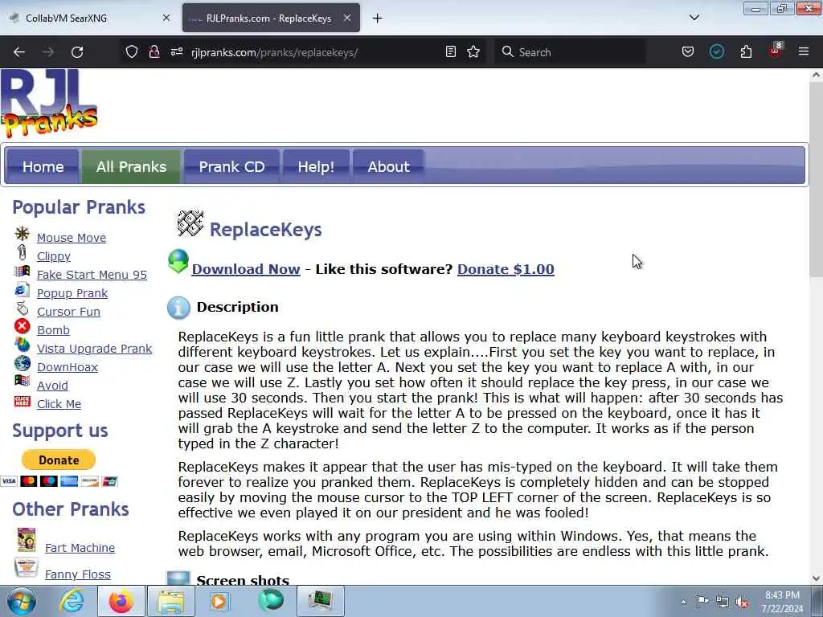Open the Clippy prank link

(x=54, y=256)
